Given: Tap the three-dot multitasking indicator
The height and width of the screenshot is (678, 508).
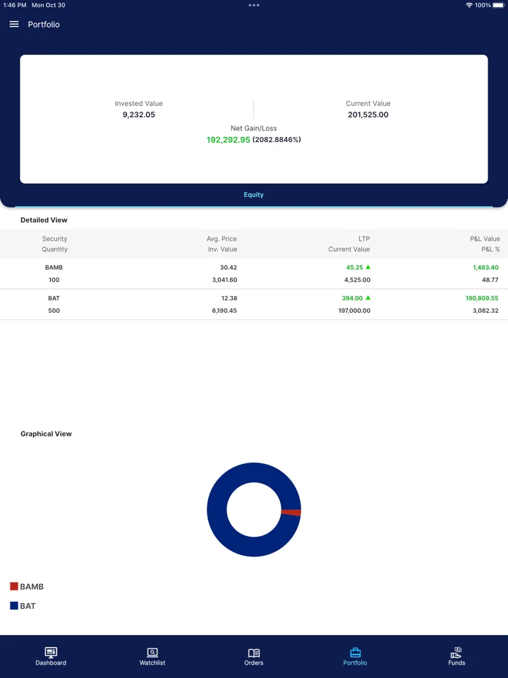Looking at the screenshot, I should click(254, 5).
